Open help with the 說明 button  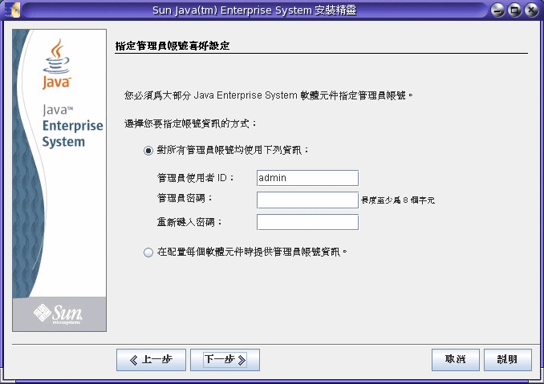[x=508, y=360]
